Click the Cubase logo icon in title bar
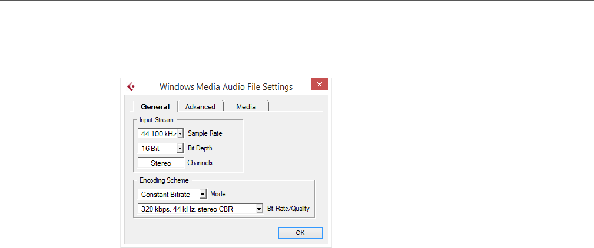 tap(131, 86)
